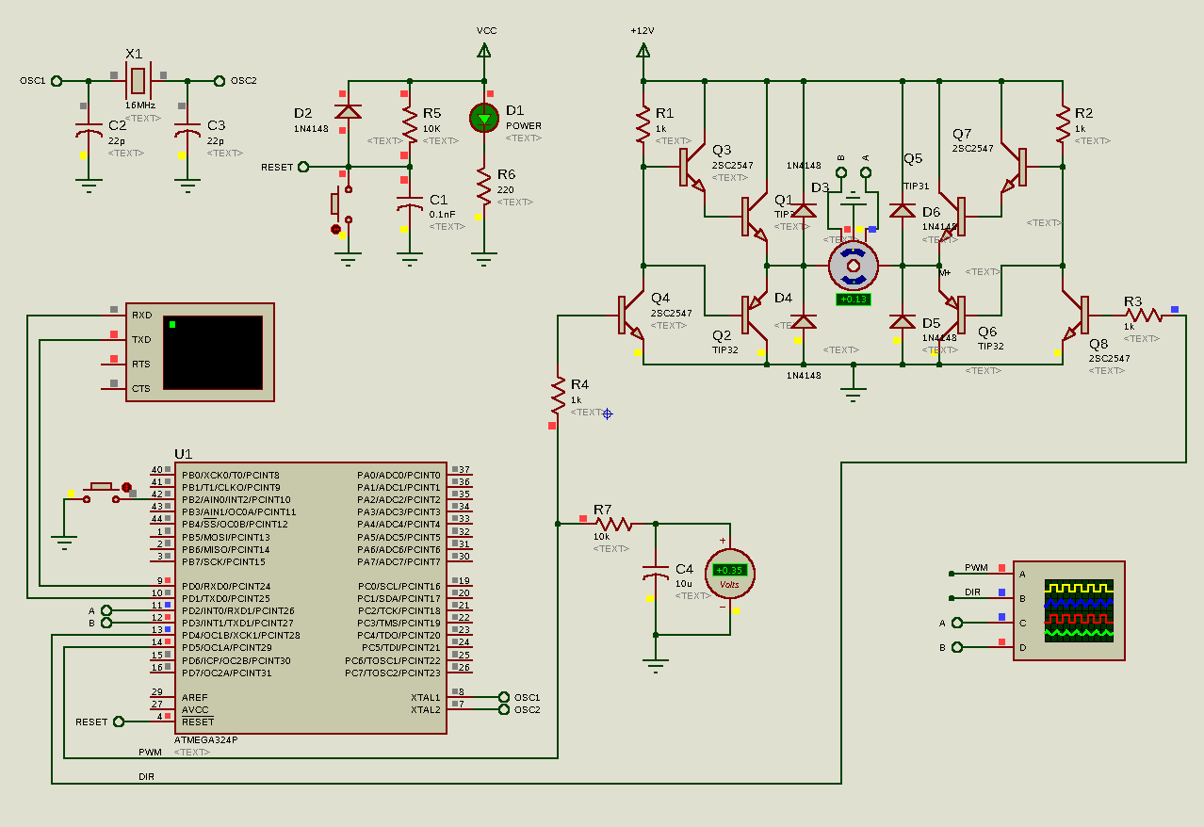Select transistor Q7 2SC2547

tap(1014, 167)
